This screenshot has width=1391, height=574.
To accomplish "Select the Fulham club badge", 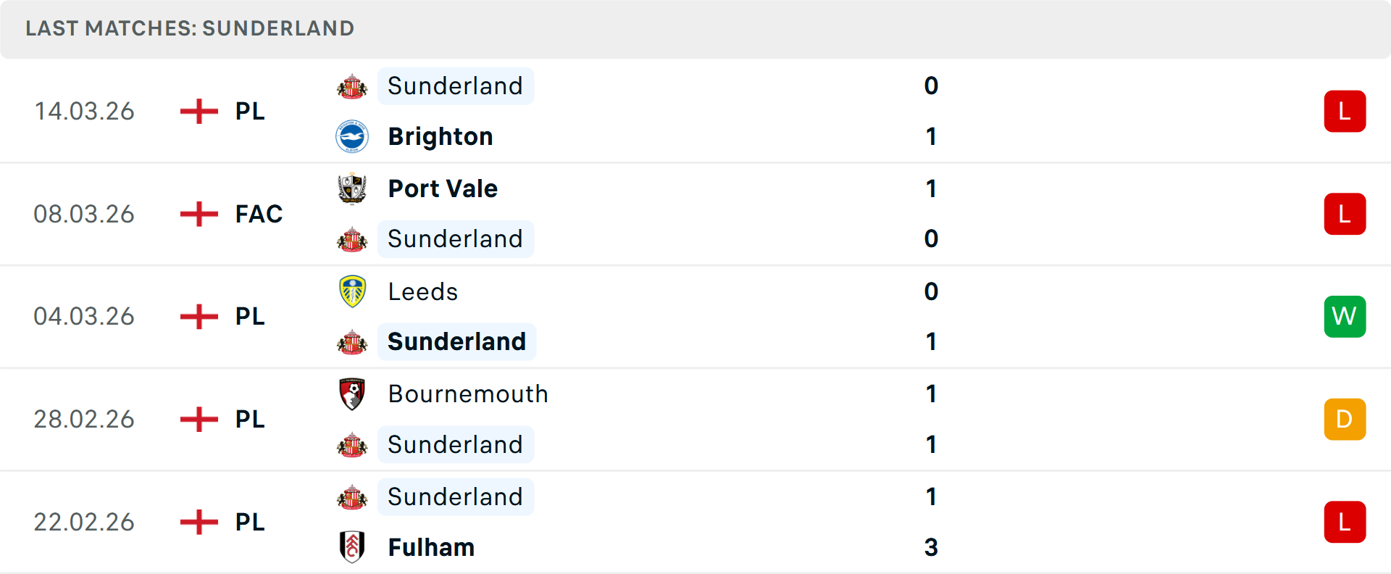I will [x=352, y=548].
